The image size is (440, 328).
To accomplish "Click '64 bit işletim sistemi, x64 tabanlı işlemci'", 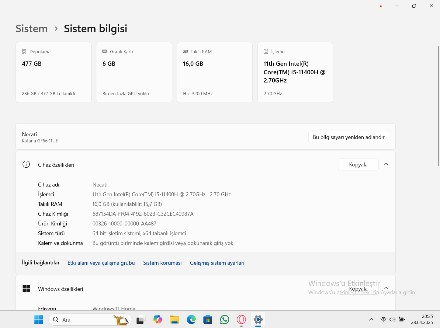I will click(139, 233).
